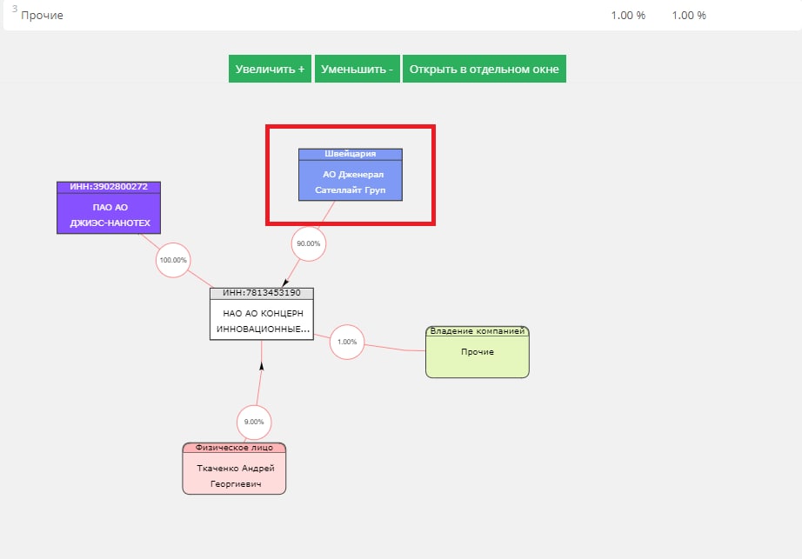Click the first '1.00 %' table value
Screen dimensions: 802x559
(x=628, y=16)
